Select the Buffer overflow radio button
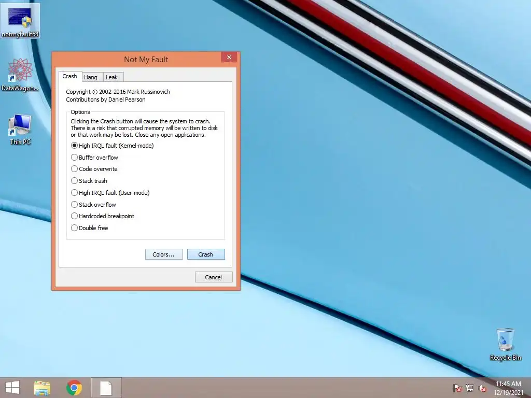Screen dimensions: 531x398 tap(94, 158)
